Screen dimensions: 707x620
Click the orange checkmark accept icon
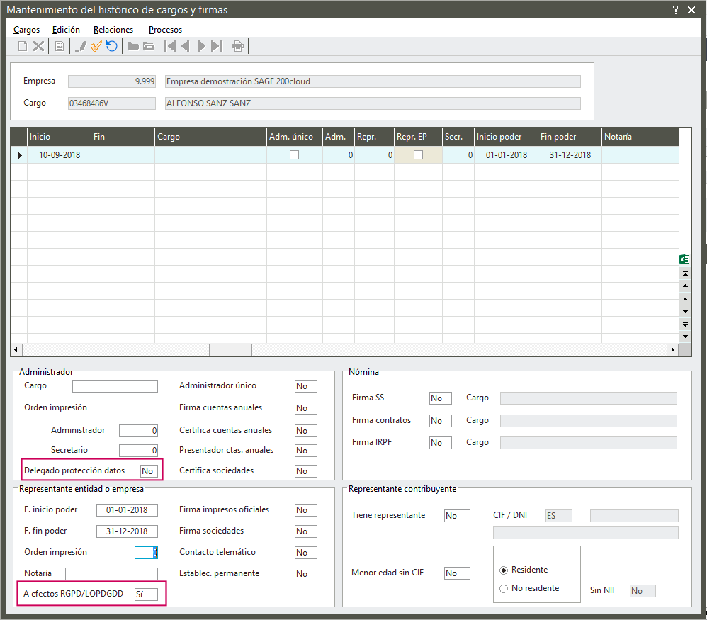96,47
